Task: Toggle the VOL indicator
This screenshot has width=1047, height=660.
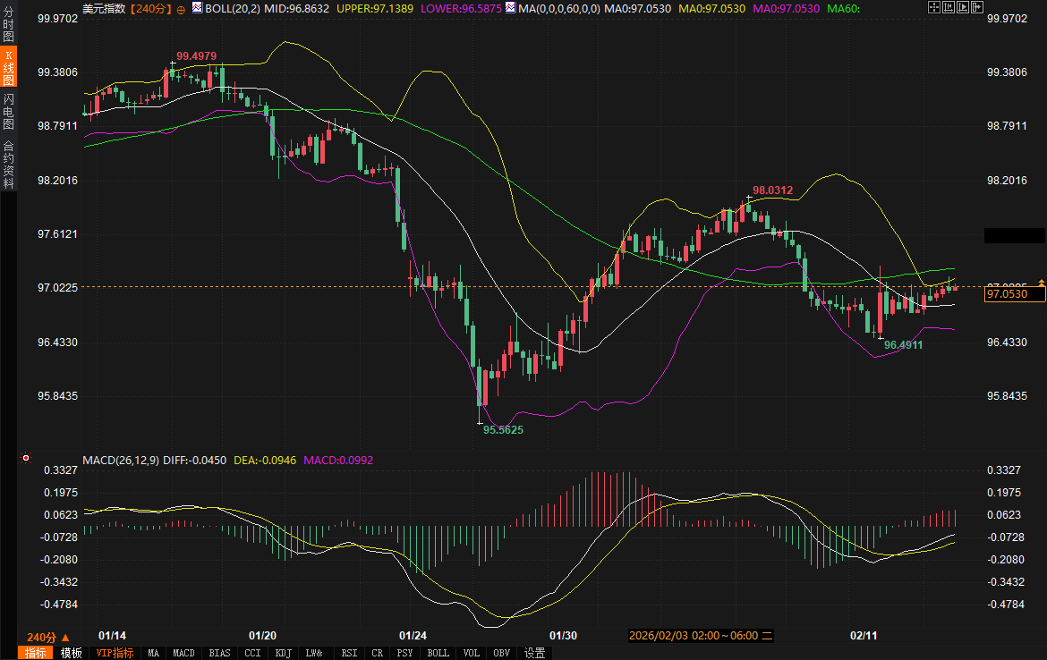Action: [471, 653]
